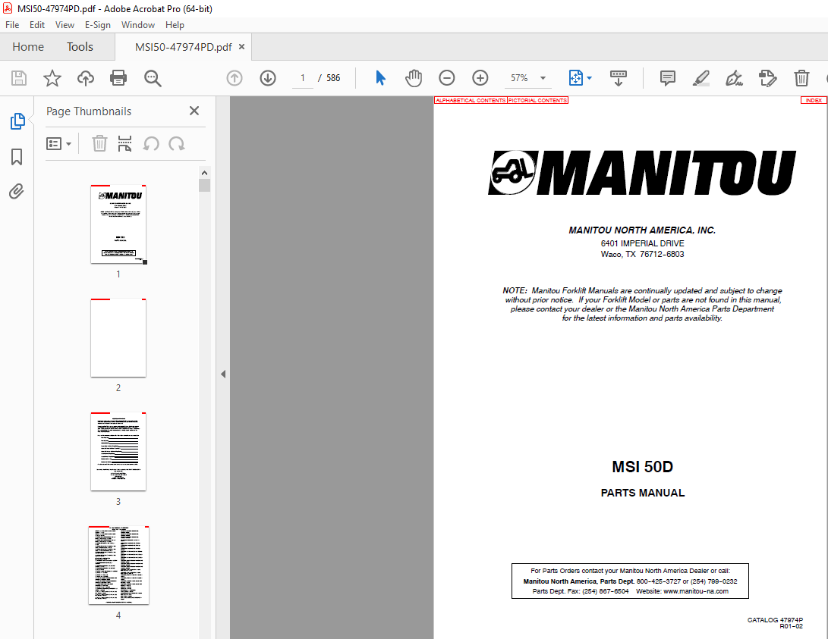Image resolution: width=828 pixels, height=639 pixels.
Task: Click the Save file icon
Action: pos(19,78)
